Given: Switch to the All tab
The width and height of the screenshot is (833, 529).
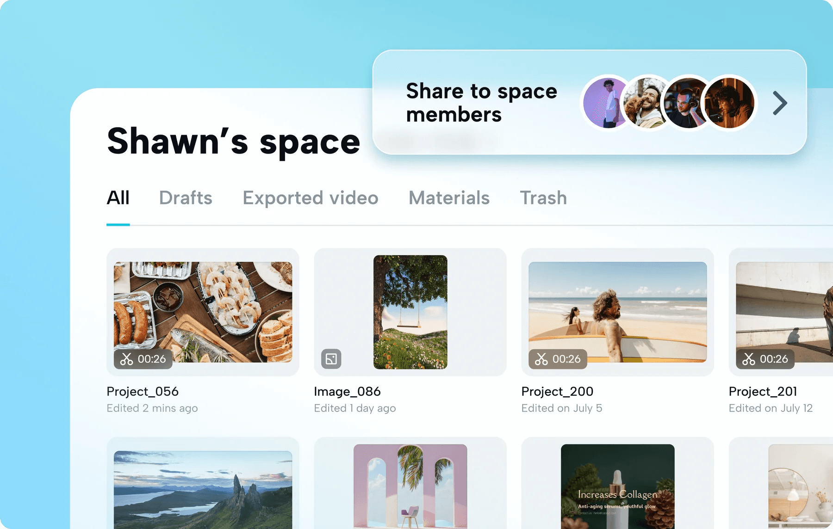Looking at the screenshot, I should (x=118, y=198).
